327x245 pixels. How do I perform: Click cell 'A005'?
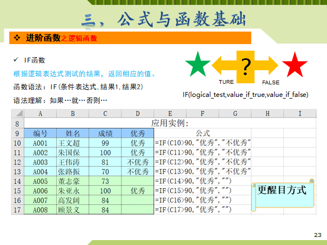coord(40,181)
